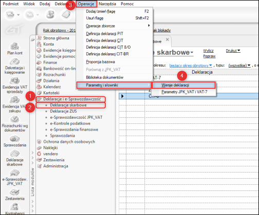259x215 pixels.
Task: Select Administracja module in the tree
Action: [x=55, y=166]
